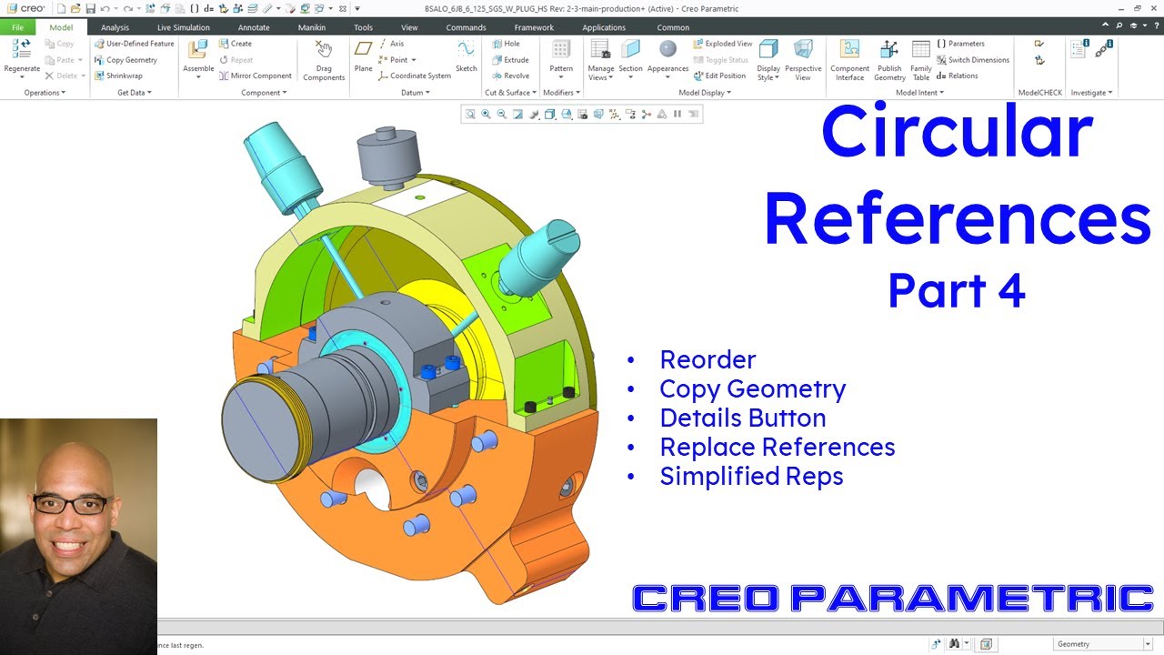Image resolution: width=1164 pixels, height=655 pixels.
Task: Click the Regenerate icon
Action: tap(22, 50)
